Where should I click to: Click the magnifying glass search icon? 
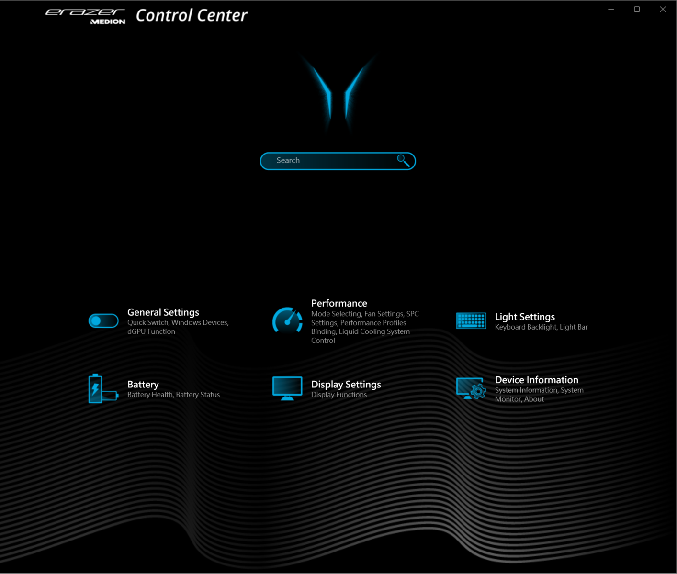(x=403, y=161)
